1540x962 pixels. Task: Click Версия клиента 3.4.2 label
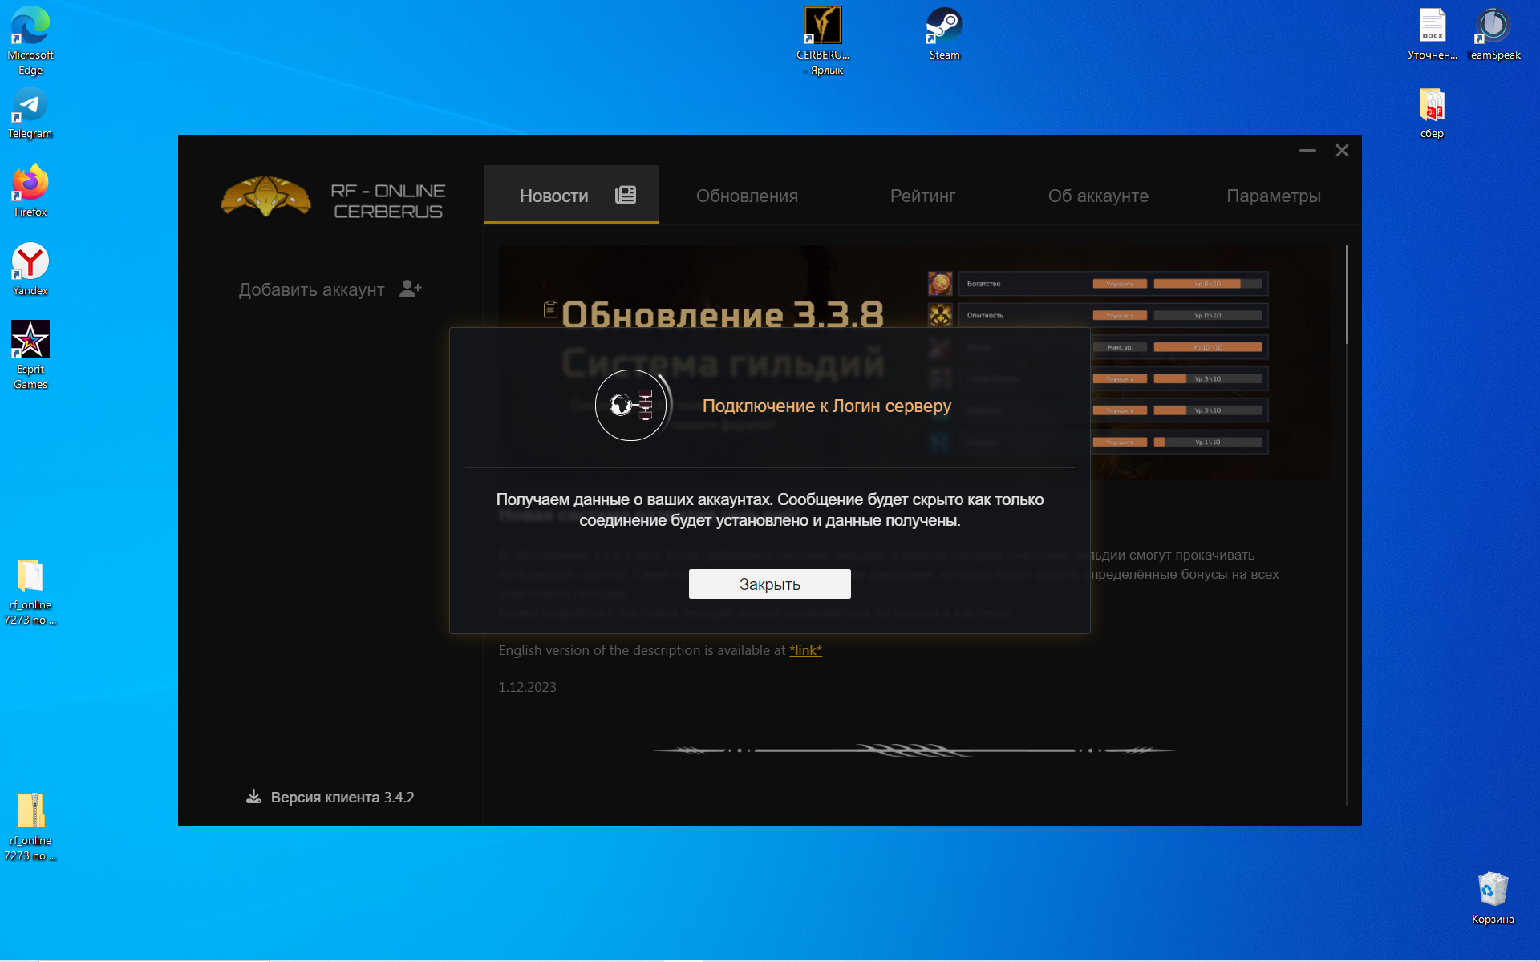[342, 797]
